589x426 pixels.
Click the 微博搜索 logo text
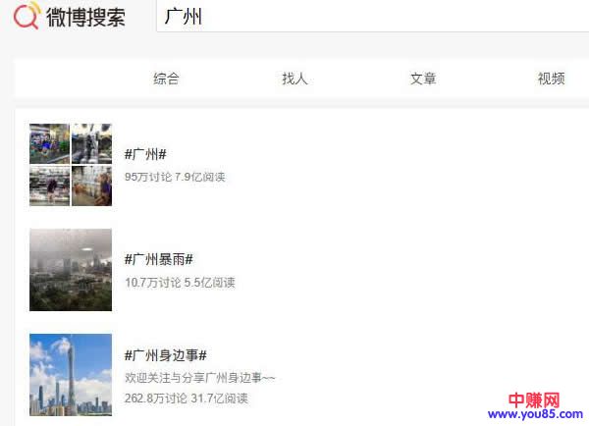(x=86, y=18)
